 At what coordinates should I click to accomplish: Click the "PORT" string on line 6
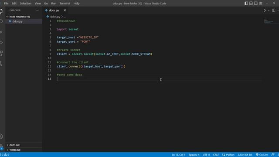coord(85,41)
